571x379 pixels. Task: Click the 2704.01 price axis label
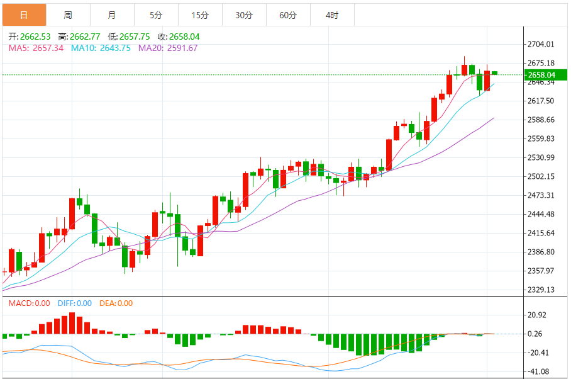click(x=541, y=45)
